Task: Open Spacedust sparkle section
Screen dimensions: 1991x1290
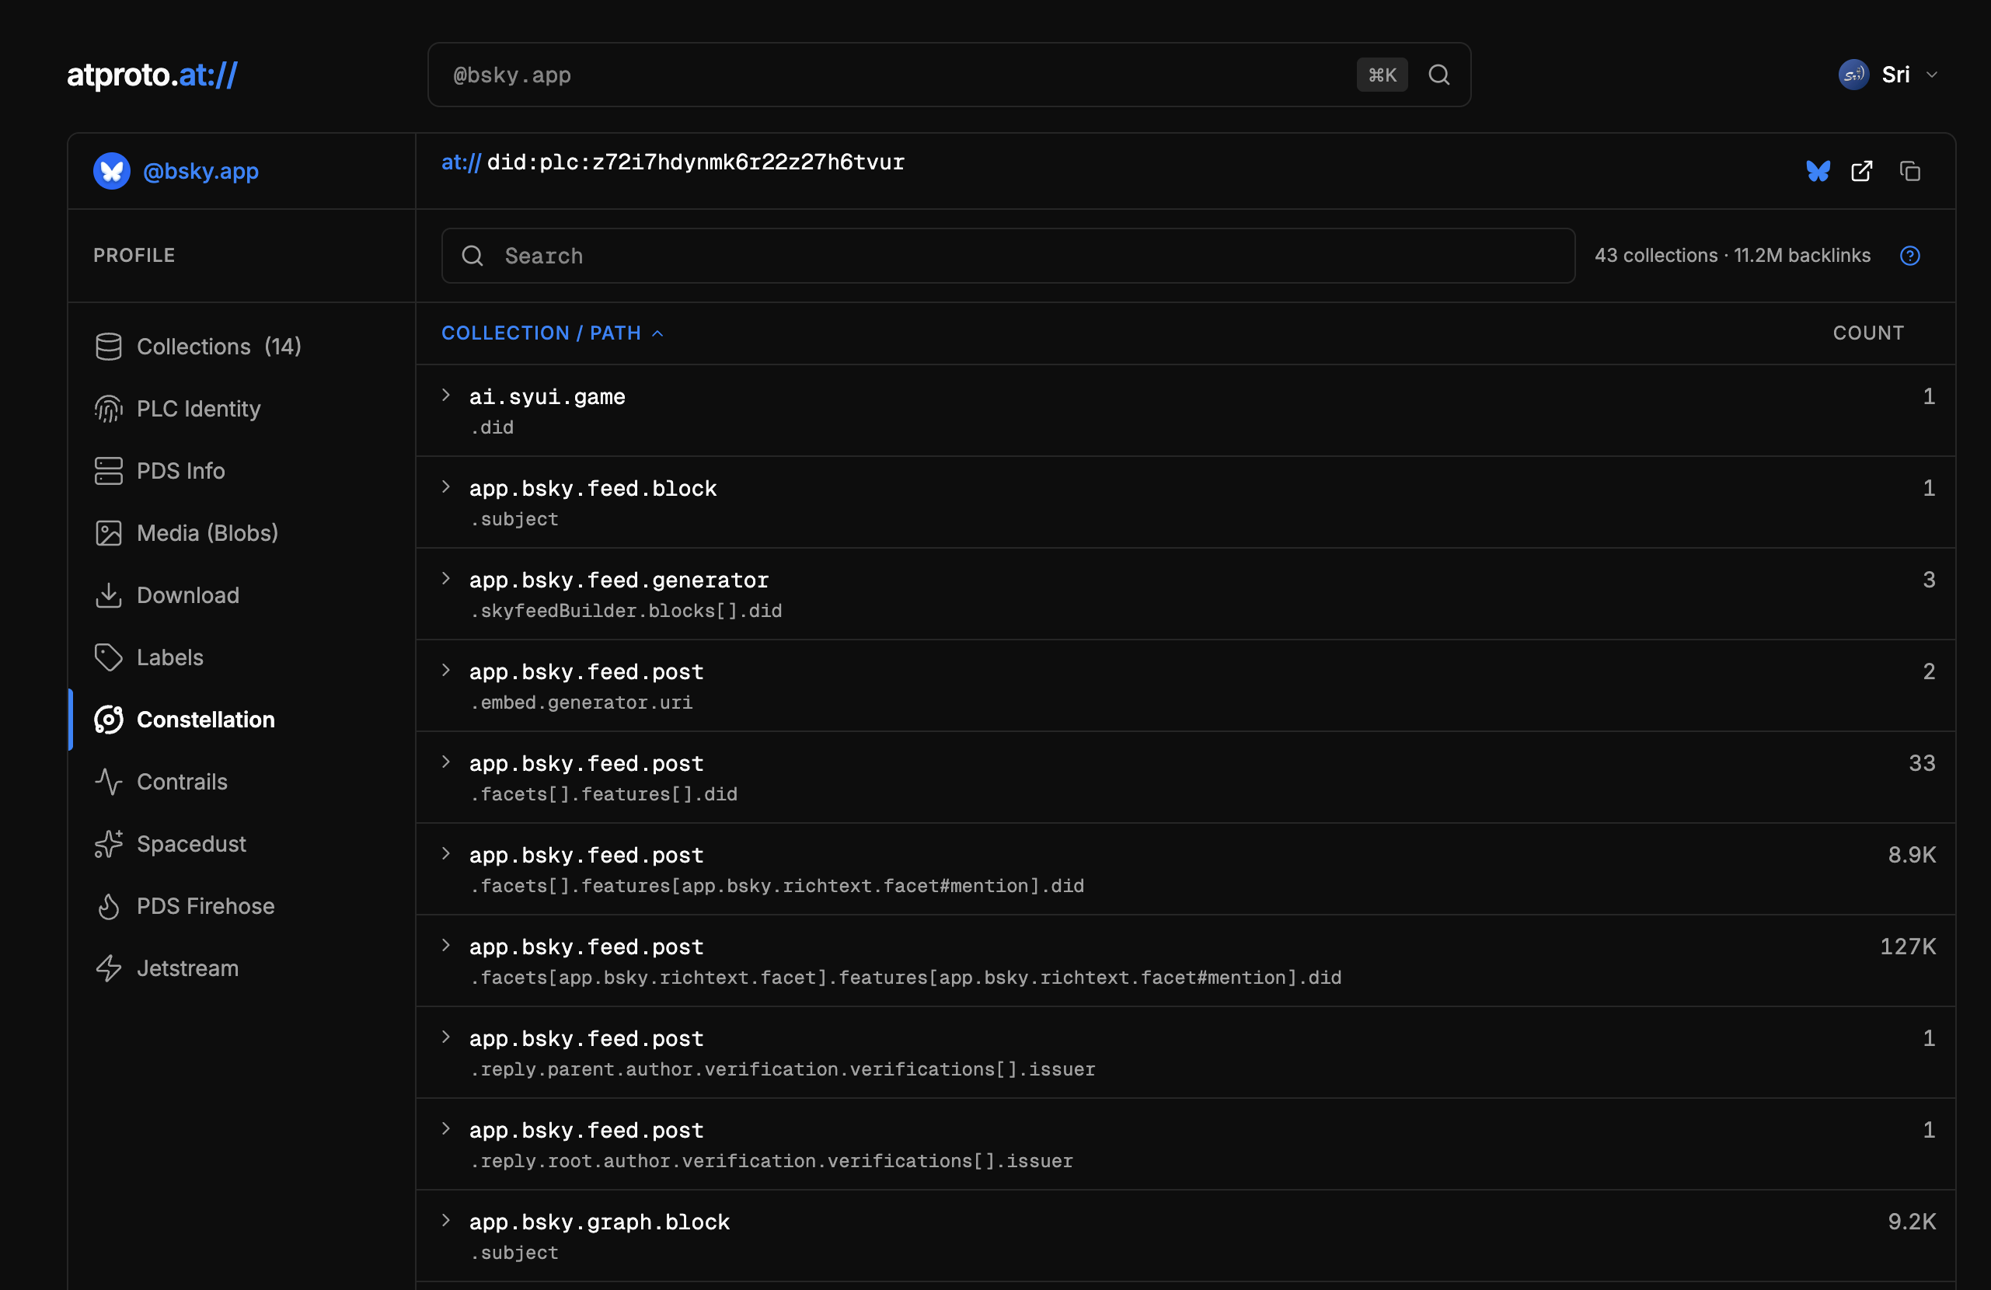Action: (190, 843)
